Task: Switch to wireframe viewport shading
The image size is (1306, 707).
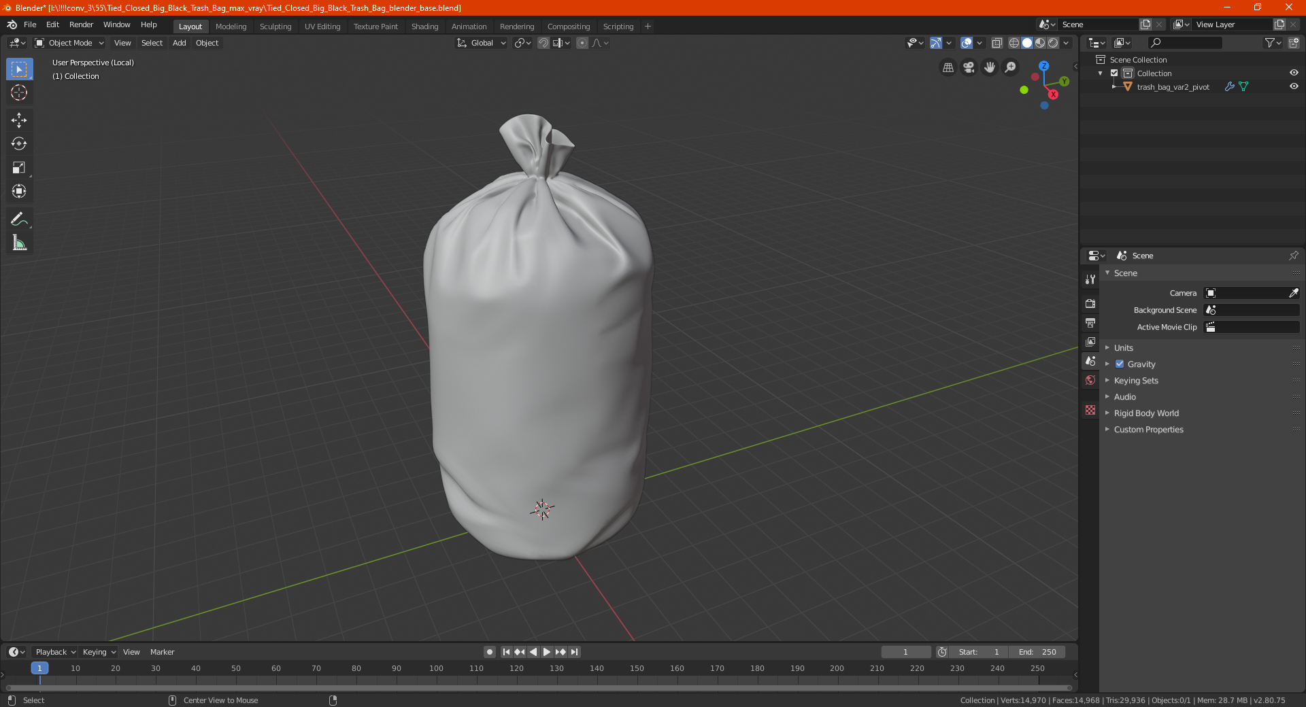Action: (x=1014, y=43)
